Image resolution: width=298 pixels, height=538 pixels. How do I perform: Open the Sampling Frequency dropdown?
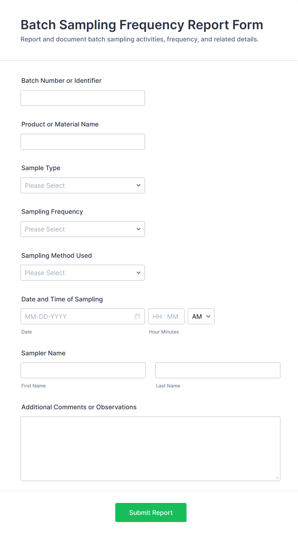(82, 229)
